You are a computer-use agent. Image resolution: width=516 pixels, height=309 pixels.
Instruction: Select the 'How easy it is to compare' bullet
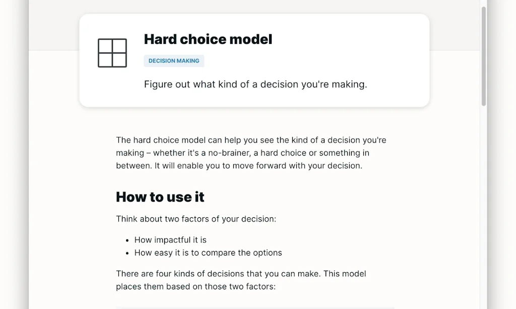(208, 253)
